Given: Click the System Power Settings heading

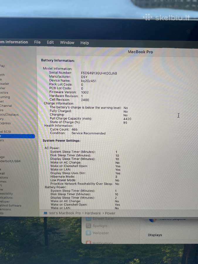Looking at the screenshot, I should pyautogui.click(x=62, y=141).
